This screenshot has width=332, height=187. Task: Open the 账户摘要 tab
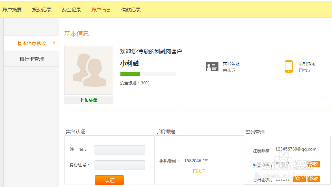[x=12, y=10]
